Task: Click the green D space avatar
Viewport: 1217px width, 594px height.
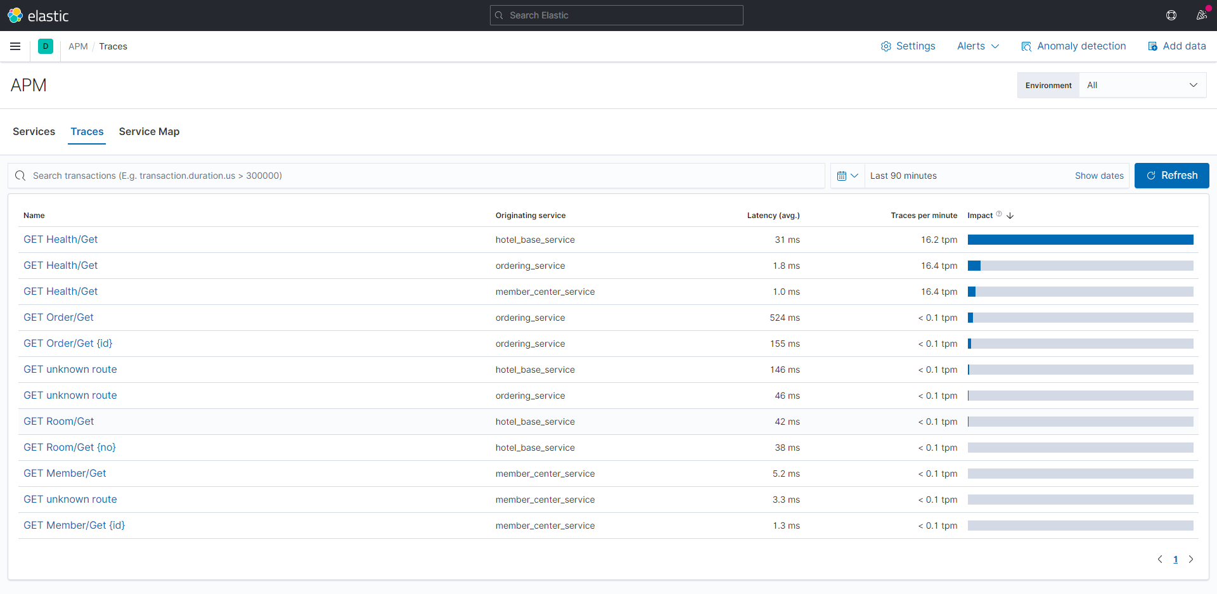Action: coord(46,46)
